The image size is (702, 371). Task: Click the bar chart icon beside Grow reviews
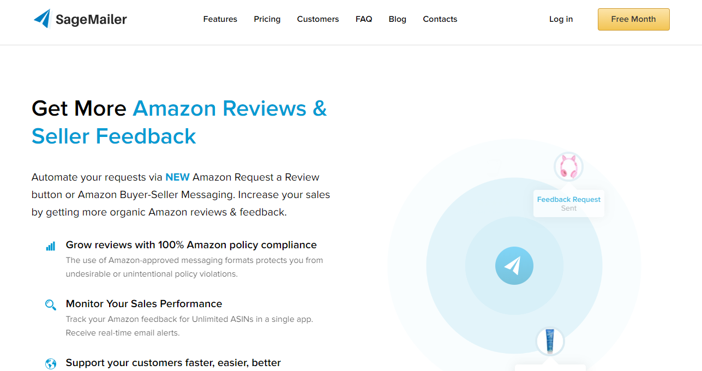[51, 246]
